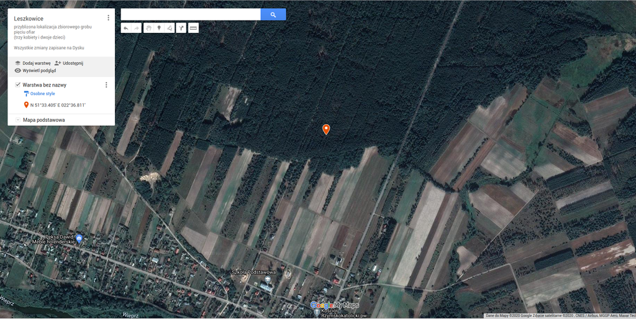The width and height of the screenshot is (636, 319).
Task: Open Wyświetl podgląd map preview
Action: tap(39, 70)
